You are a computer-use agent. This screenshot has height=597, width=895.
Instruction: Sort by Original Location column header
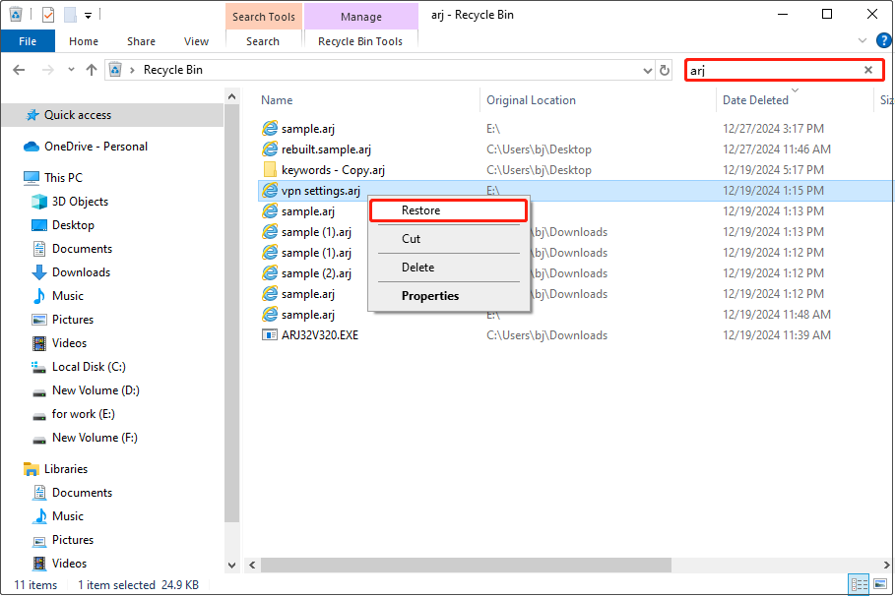pyautogui.click(x=531, y=99)
